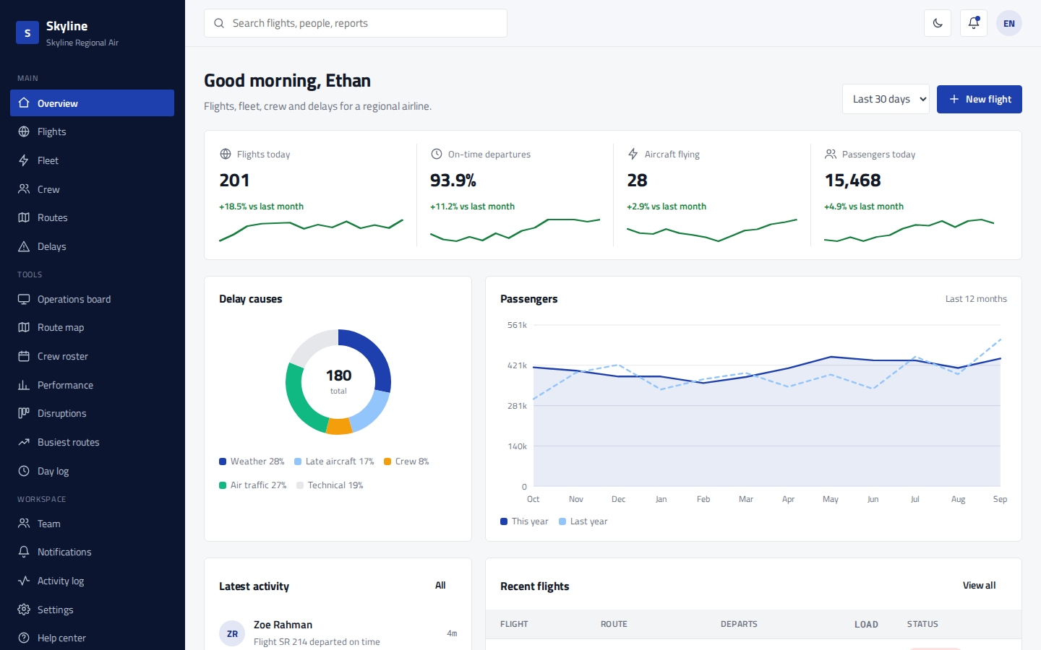Click the Delays warning triangle icon
The width and height of the screenshot is (1041, 650).
click(24, 246)
